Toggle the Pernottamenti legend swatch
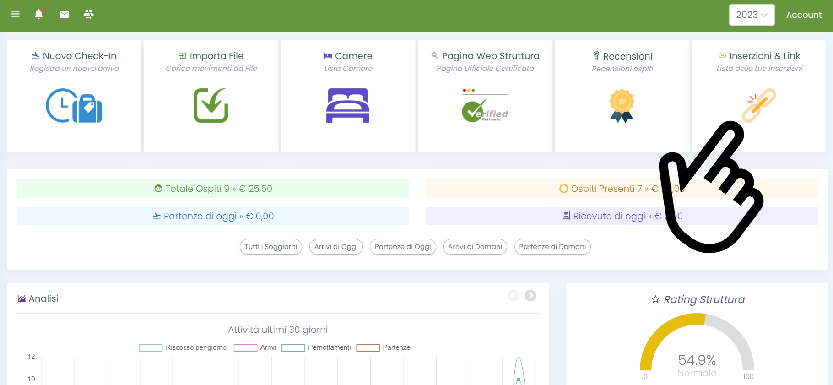Image resolution: width=833 pixels, height=385 pixels. (293, 347)
